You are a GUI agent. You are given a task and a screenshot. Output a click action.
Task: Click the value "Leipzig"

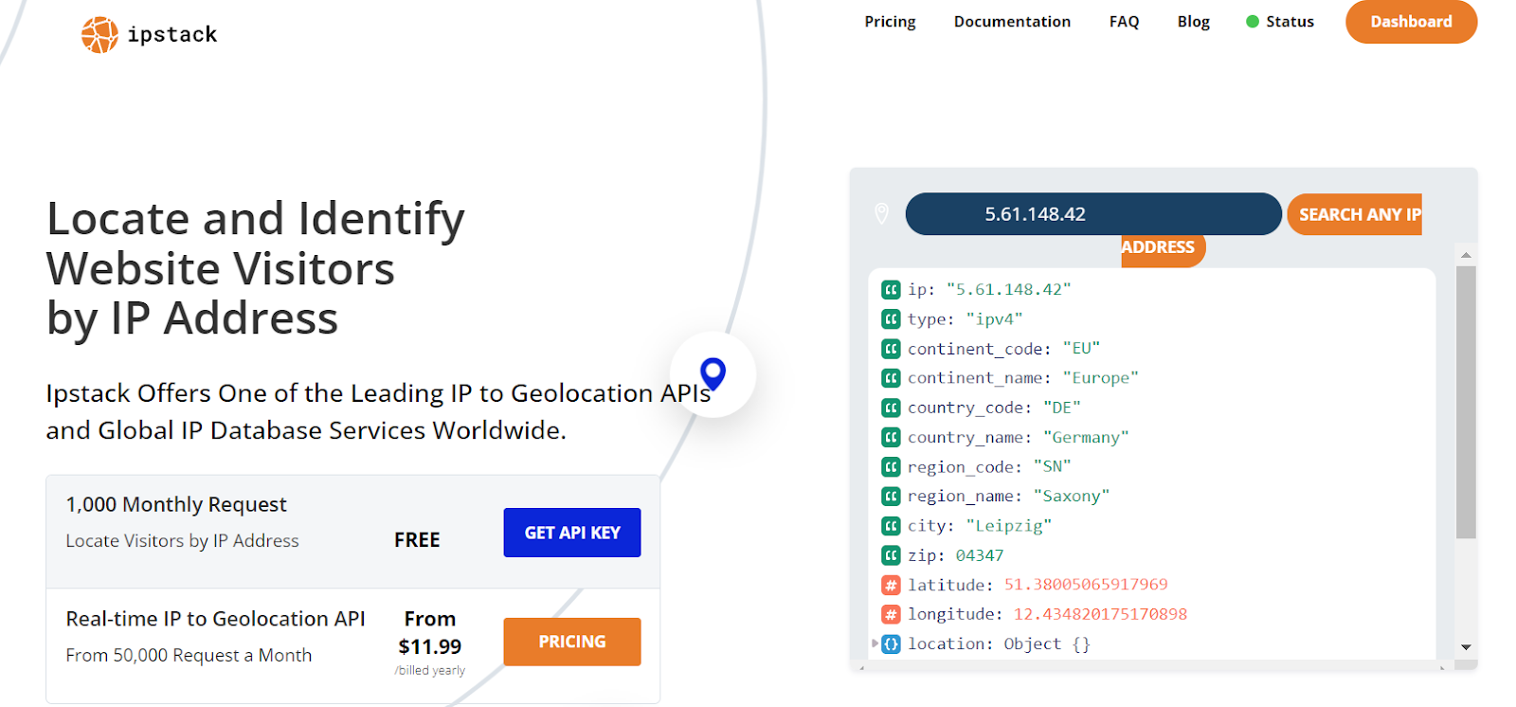pos(1008,526)
